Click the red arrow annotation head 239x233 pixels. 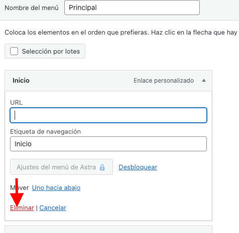17,199
